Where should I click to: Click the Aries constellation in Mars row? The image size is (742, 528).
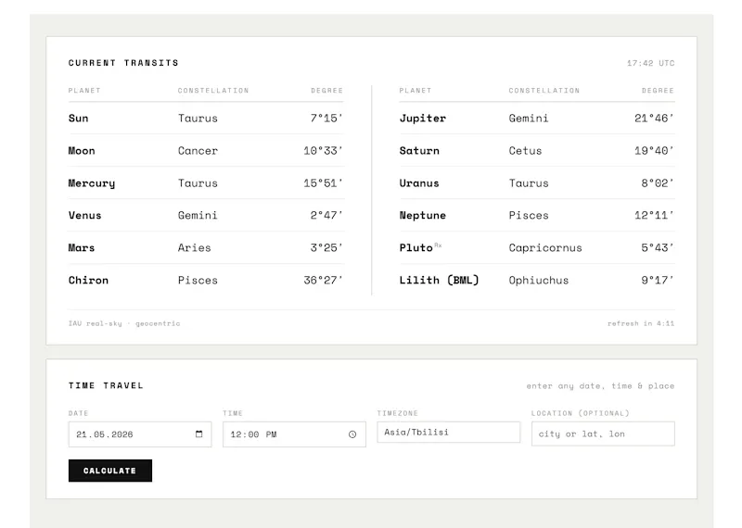(195, 247)
